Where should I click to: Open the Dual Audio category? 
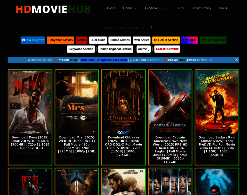coord(98,40)
